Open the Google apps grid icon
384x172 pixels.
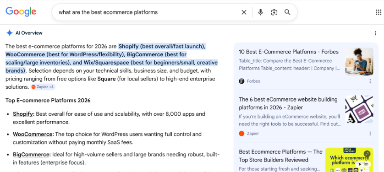pos(379,12)
